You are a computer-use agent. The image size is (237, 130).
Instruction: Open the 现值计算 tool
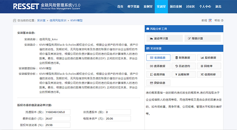point(203,39)
